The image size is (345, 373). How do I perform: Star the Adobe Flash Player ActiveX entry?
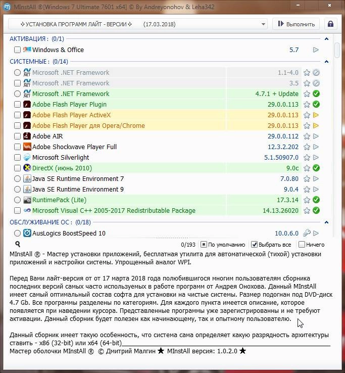click(x=307, y=115)
